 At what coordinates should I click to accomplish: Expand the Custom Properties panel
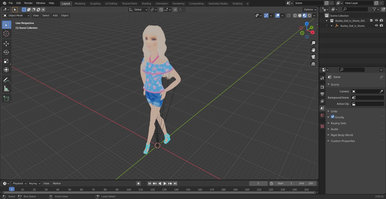tap(343, 141)
